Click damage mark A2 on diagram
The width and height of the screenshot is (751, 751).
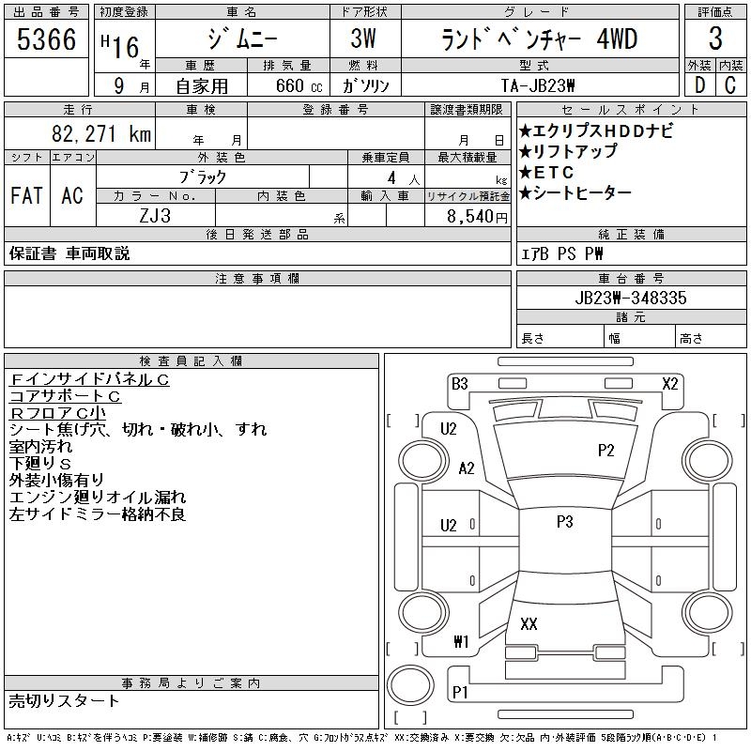pos(467,467)
